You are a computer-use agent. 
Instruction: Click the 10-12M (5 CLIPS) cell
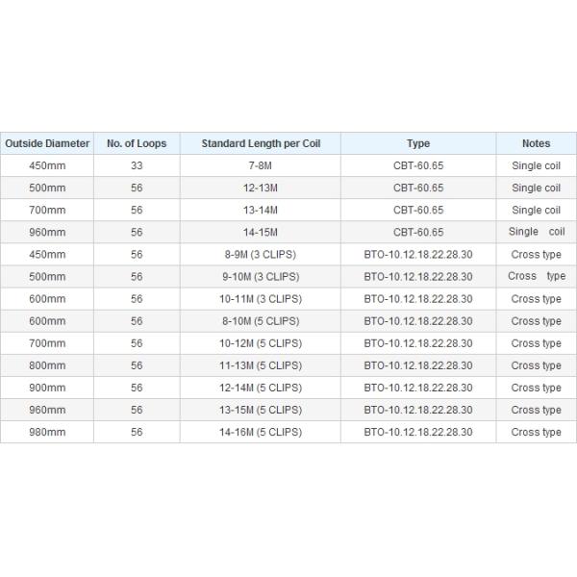pos(260,343)
